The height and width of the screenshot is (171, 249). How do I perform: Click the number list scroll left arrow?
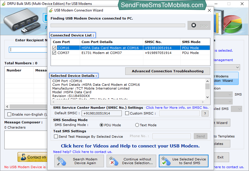click(7, 106)
